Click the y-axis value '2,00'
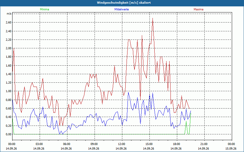The height and width of the screenshot is (152, 244). [9, 48]
